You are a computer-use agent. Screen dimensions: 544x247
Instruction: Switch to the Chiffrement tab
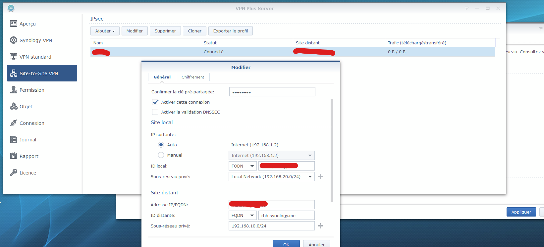pyautogui.click(x=193, y=77)
